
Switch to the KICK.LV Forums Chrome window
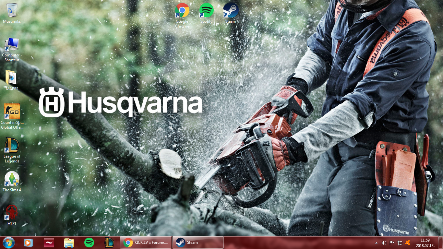pos(146,243)
